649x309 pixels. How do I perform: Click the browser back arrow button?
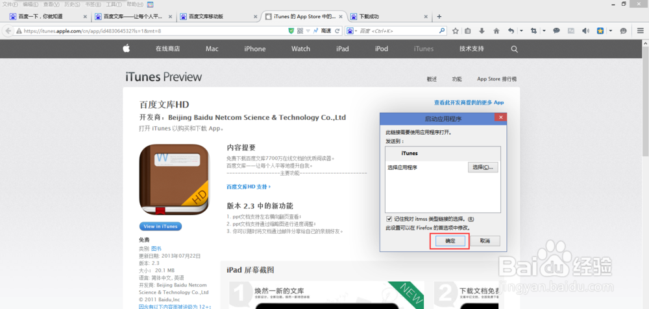7,31
